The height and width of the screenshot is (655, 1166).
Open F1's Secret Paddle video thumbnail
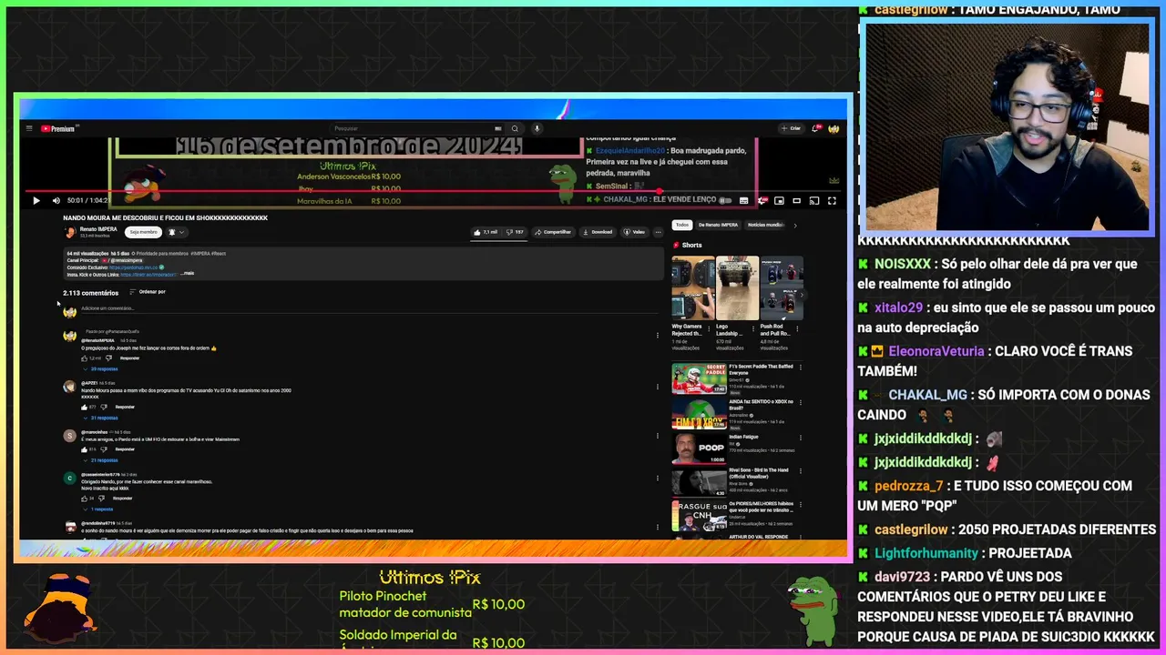[x=699, y=379]
